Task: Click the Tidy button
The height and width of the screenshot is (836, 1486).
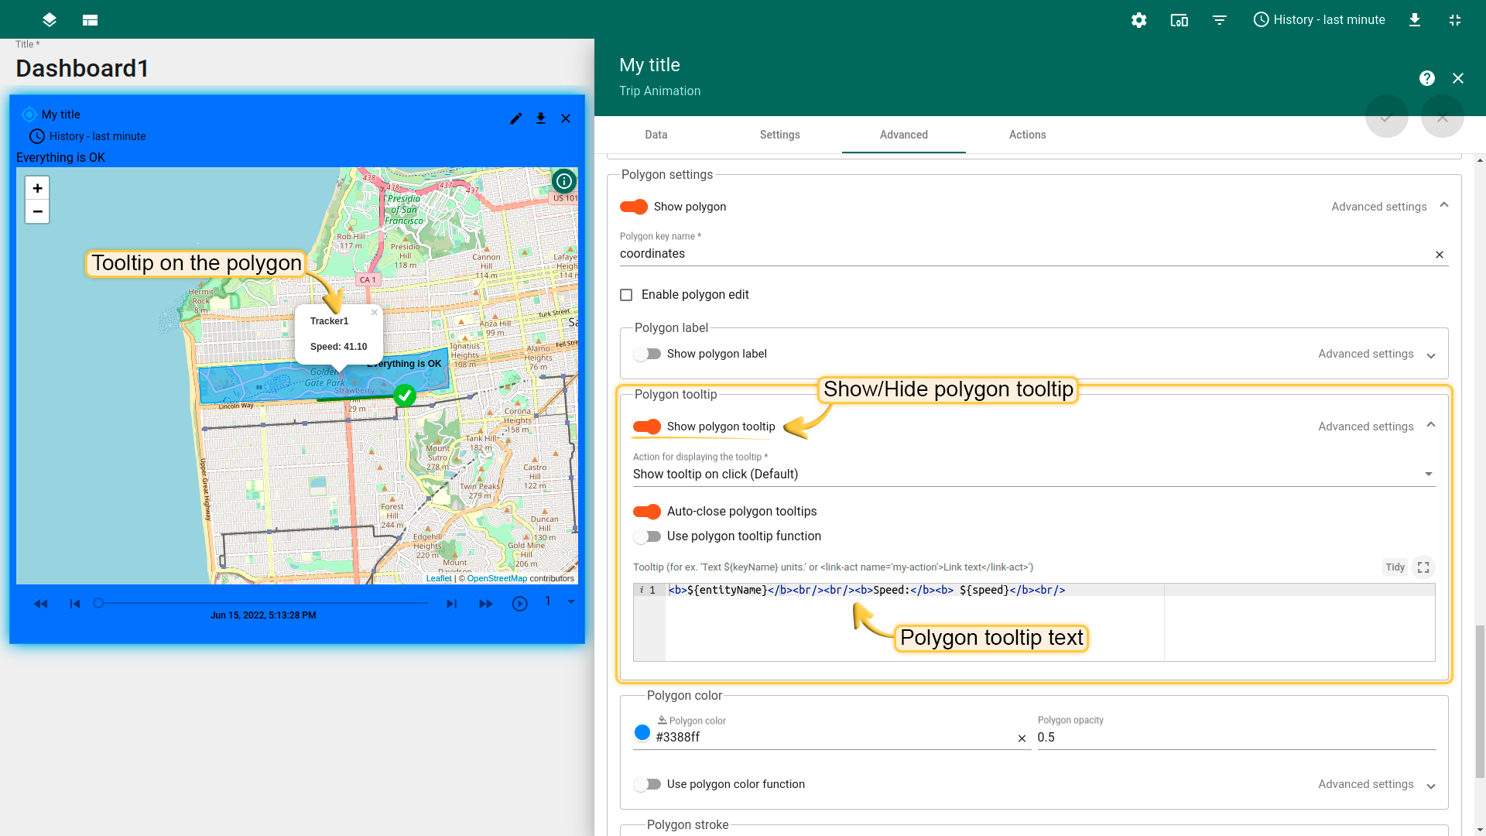Action: (1395, 567)
